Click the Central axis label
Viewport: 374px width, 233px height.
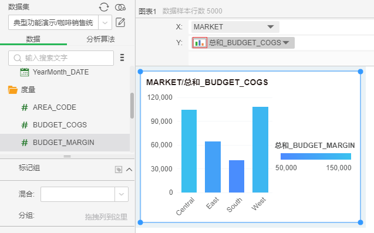tap(186, 206)
